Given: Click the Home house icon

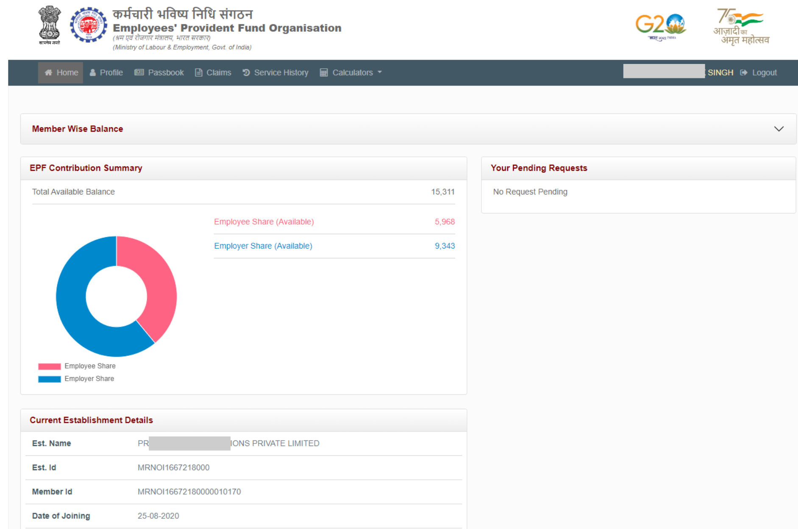Looking at the screenshot, I should (x=48, y=72).
